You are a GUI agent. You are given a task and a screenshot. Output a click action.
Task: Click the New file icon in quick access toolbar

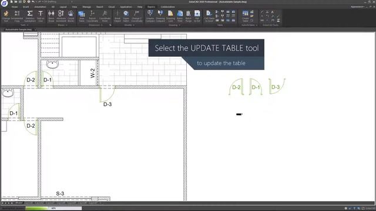tap(11, 2)
